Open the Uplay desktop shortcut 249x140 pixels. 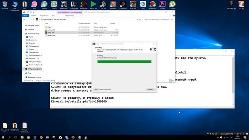coord(143,5)
